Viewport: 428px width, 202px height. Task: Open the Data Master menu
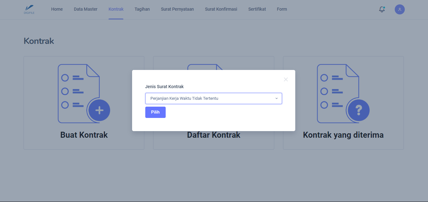pyautogui.click(x=86, y=9)
